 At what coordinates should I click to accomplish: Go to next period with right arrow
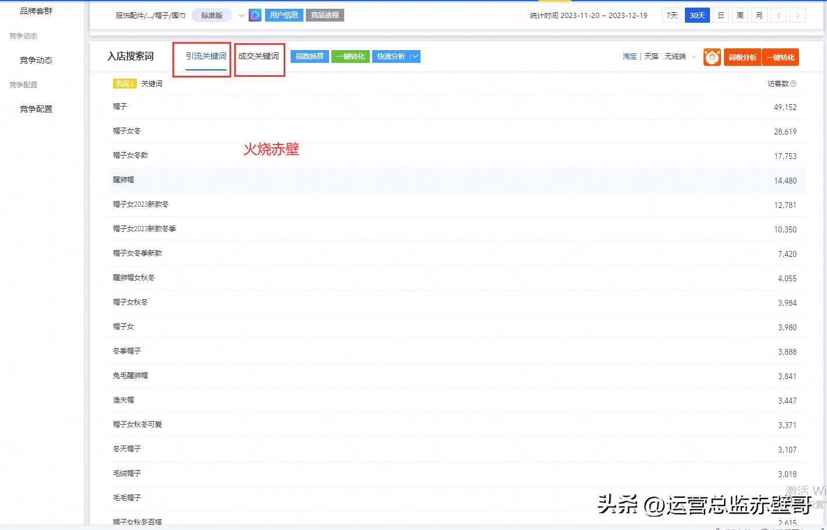(x=798, y=16)
